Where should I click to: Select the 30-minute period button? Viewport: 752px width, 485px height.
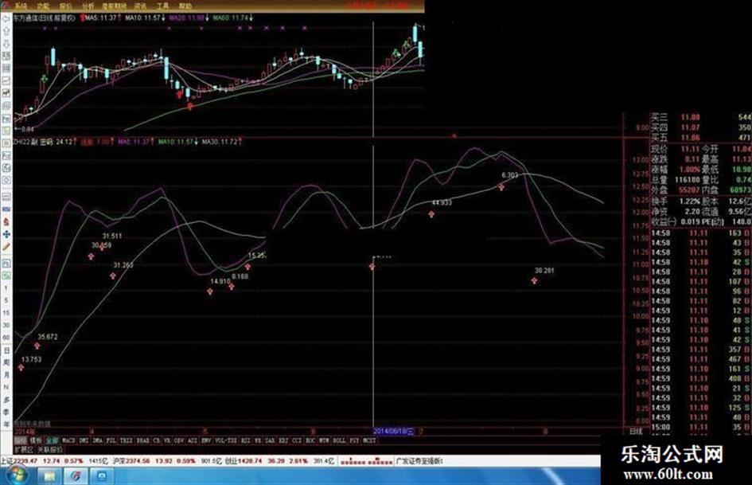point(6,325)
